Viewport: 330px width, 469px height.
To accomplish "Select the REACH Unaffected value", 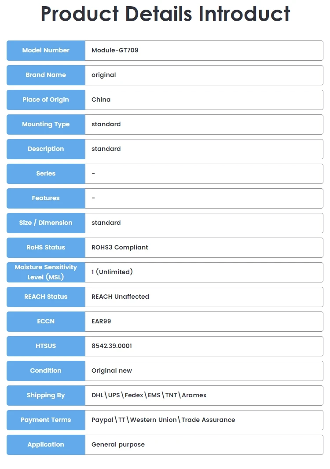I will [x=120, y=297].
